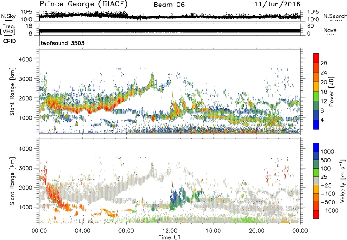
Task: Click the '1000' tick of the velocity panel
Action: tap(25, 207)
